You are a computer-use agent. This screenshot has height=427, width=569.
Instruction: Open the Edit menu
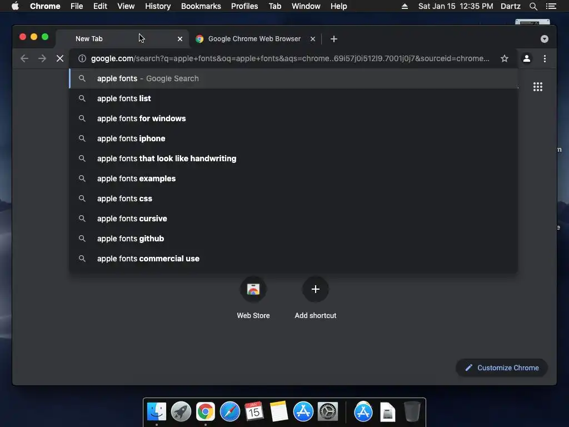tap(100, 6)
